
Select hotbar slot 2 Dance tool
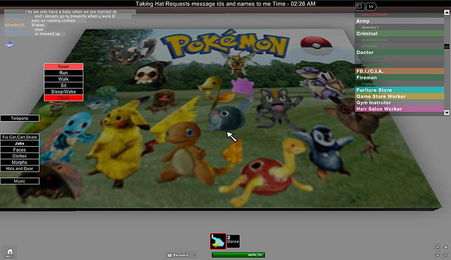tap(233, 241)
